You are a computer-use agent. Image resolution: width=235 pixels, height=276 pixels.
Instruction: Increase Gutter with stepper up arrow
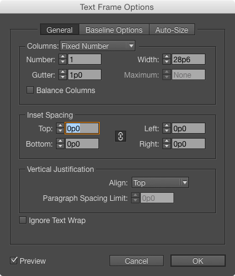63,72
